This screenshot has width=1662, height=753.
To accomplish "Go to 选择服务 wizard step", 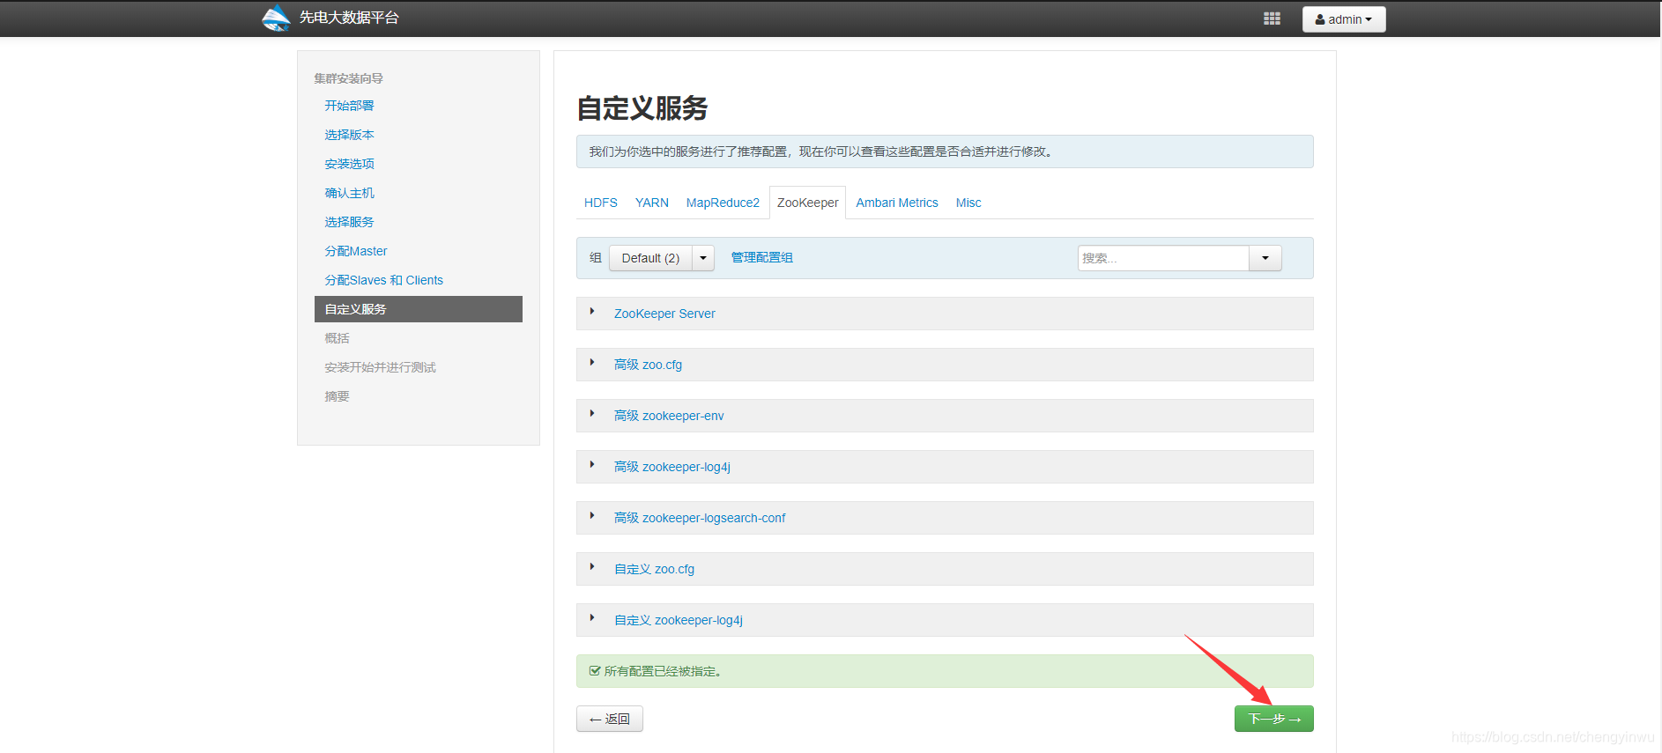I will pyautogui.click(x=349, y=222).
